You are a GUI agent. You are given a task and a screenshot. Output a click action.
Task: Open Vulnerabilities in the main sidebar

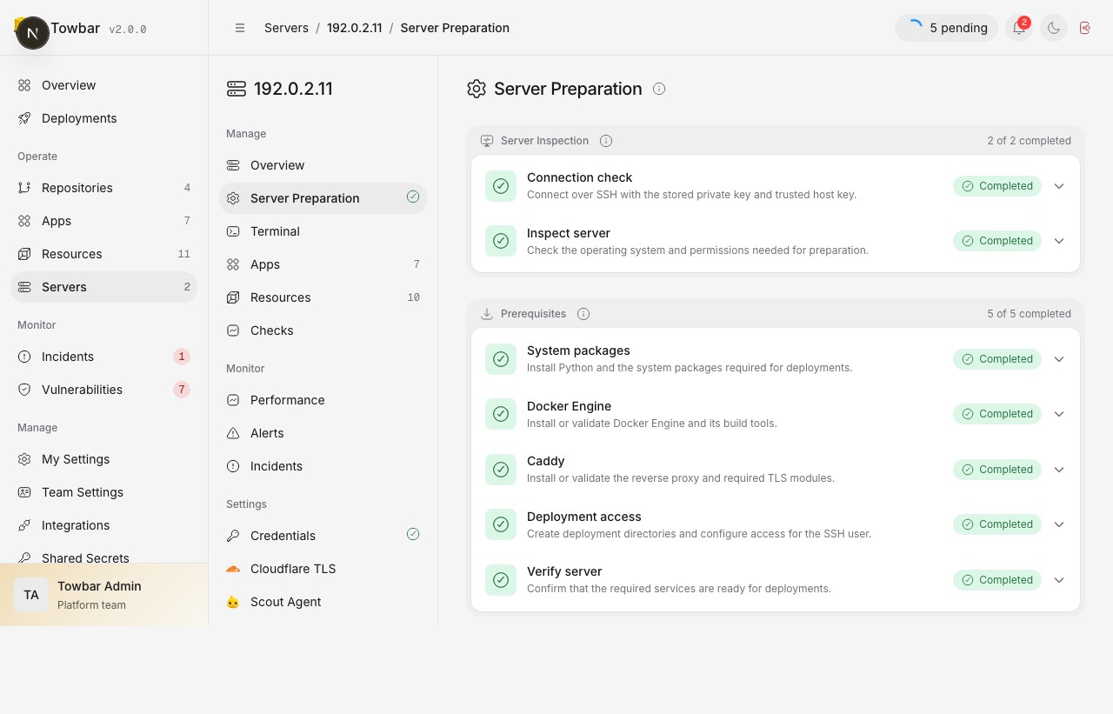click(104, 390)
